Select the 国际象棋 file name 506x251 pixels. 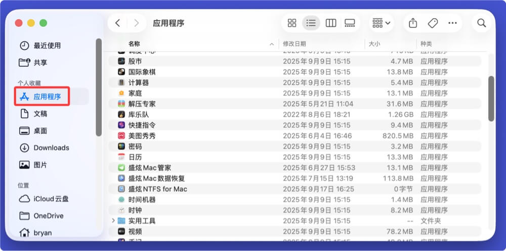[142, 72]
